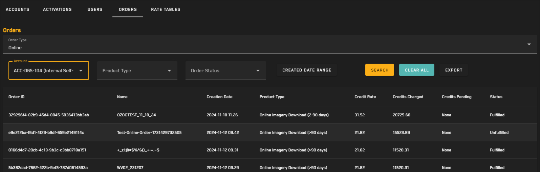Viewport: 540px width, 172px height.
Task: Export the orders list
Action: click(454, 70)
